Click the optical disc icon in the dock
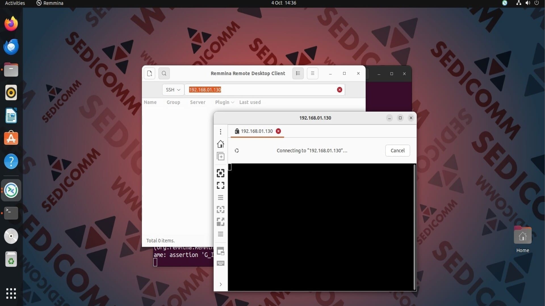 (x=11, y=236)
